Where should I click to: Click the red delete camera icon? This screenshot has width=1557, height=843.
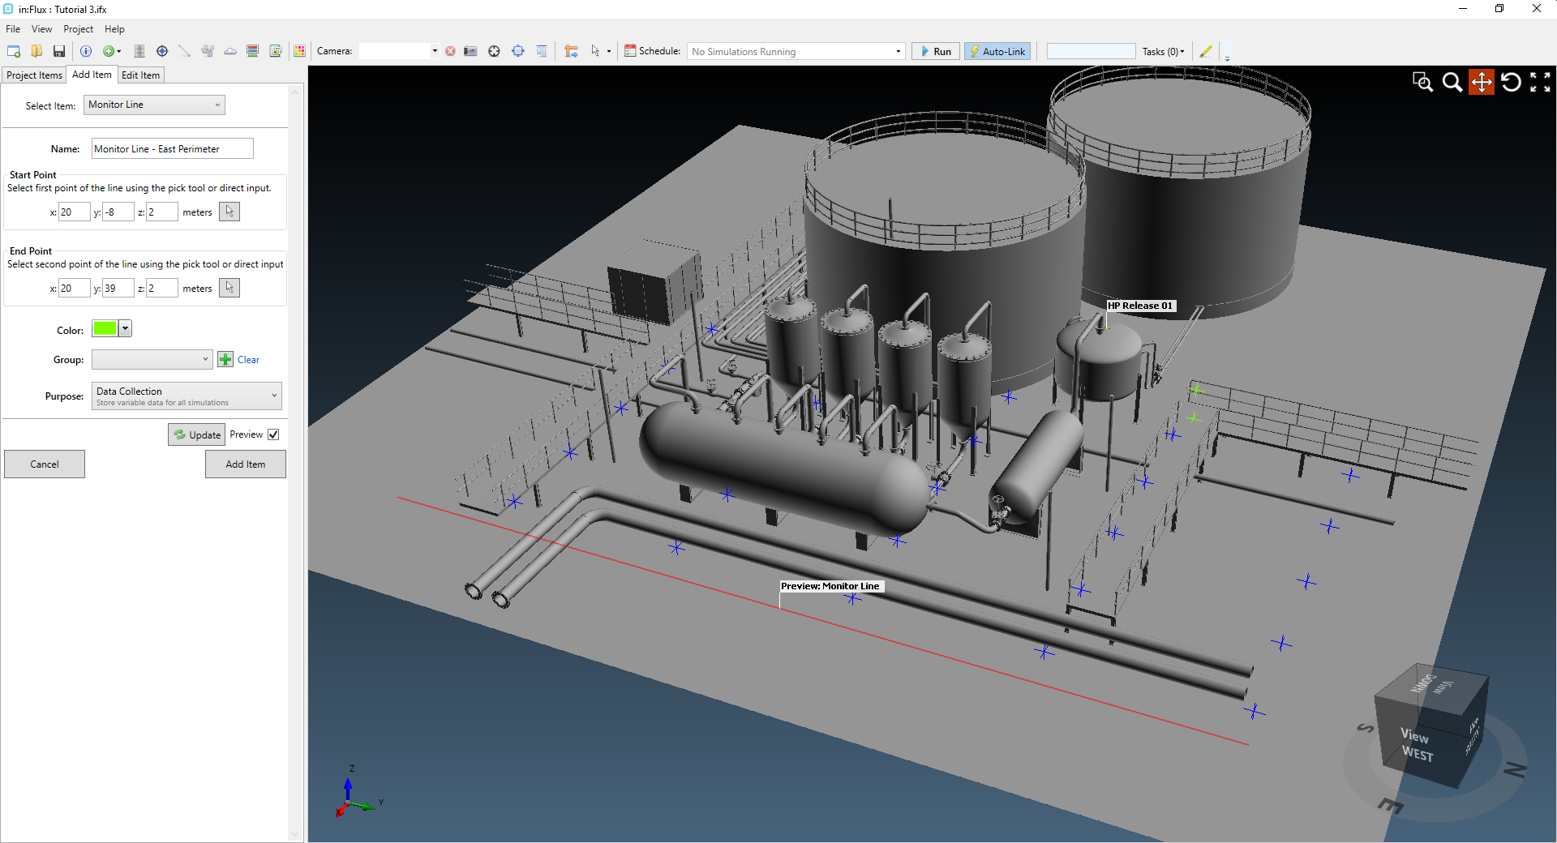click(450, 51)
